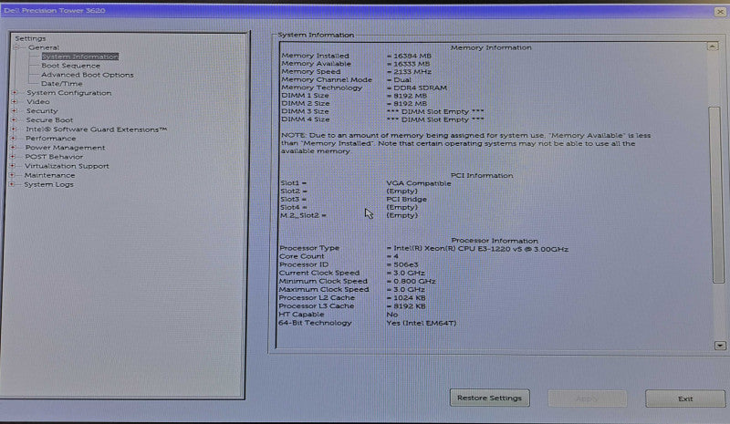Click the HT Capable label
This screenshot has width=730, height=424.
point(301,315)
